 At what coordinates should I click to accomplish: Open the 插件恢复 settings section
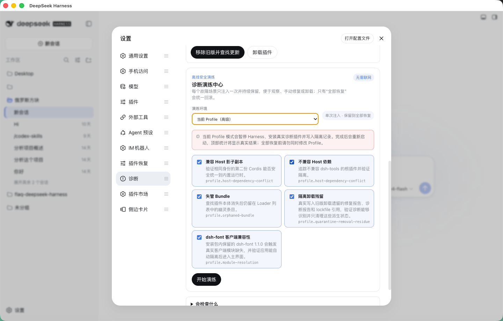[x=143, y=163]
